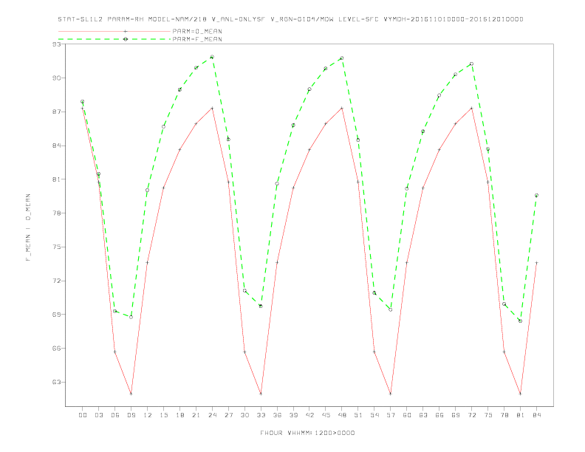This screenshot has height=452, width=585.
Task: Click the red O_MEAN minimum point at hour 33
Action: pos(261,394)
